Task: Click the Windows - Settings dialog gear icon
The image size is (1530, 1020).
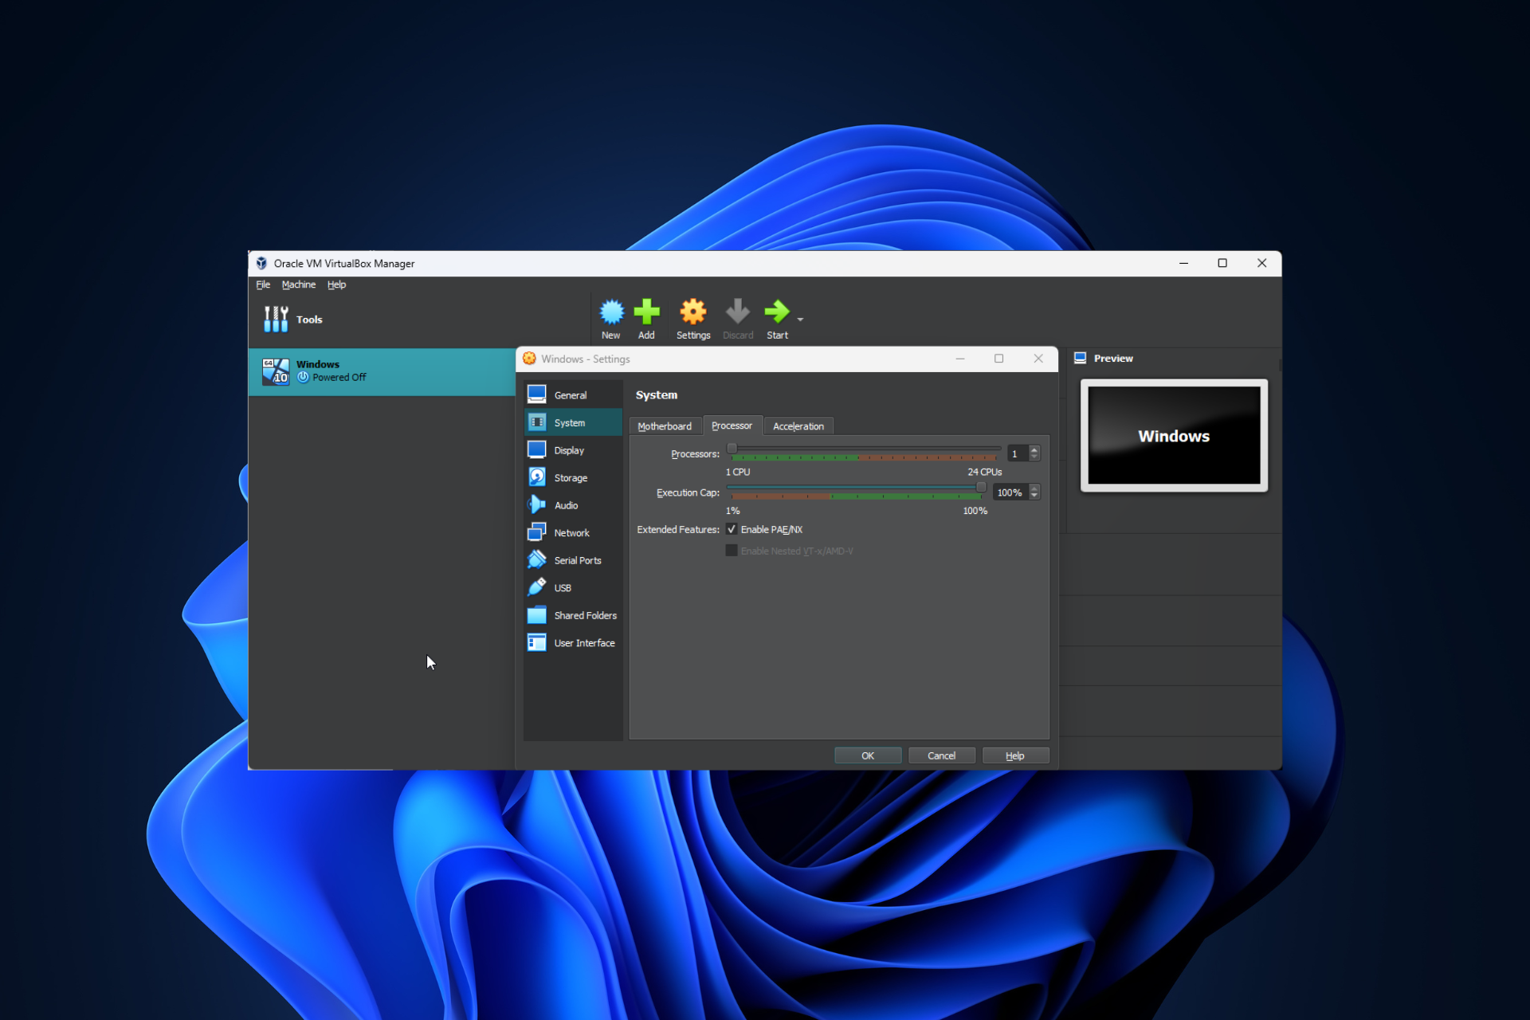Action: click(x=529, y=359)
